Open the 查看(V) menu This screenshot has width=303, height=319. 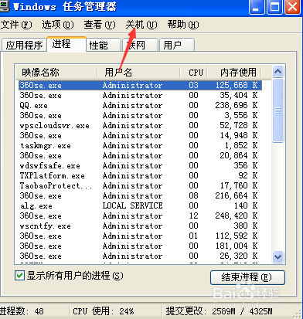[100, 25]
